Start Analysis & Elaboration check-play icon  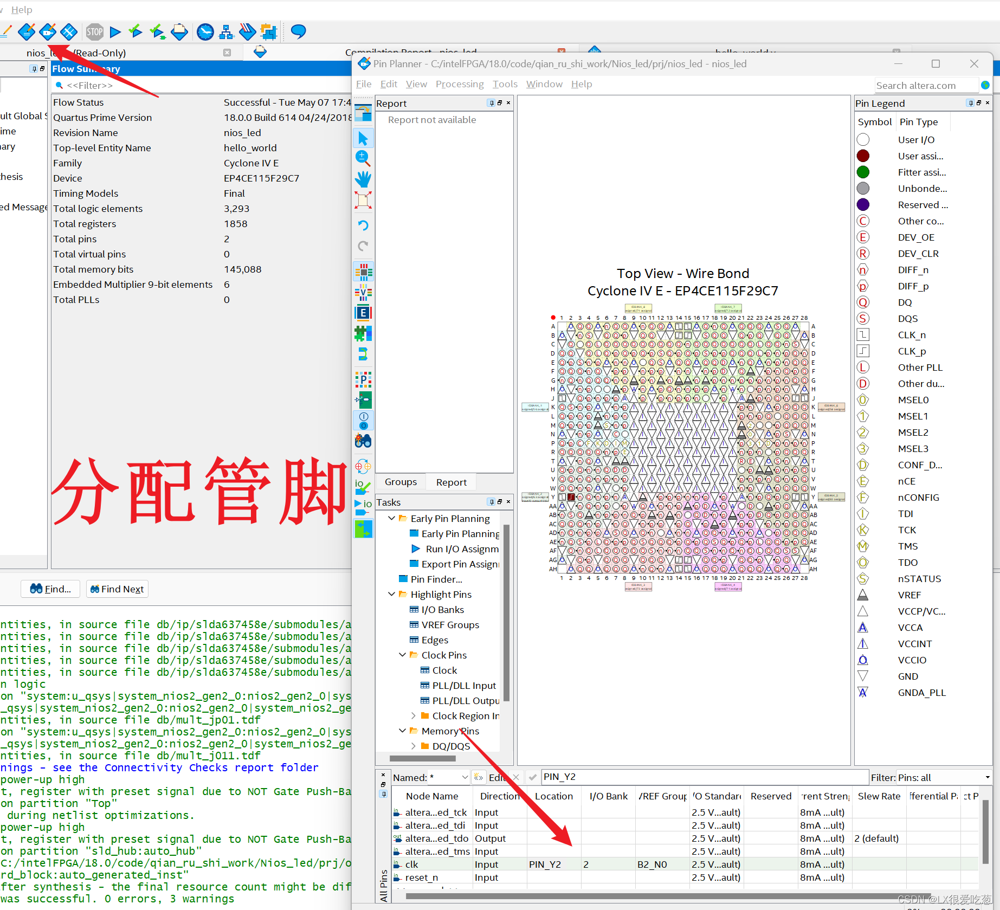[x=135, y=32]
